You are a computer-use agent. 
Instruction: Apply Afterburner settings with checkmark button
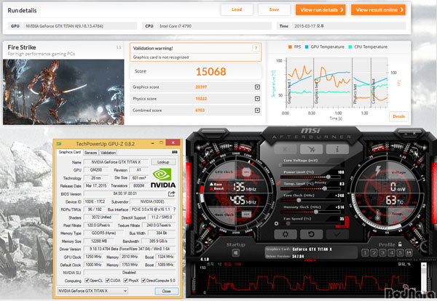tap(337, 234)
